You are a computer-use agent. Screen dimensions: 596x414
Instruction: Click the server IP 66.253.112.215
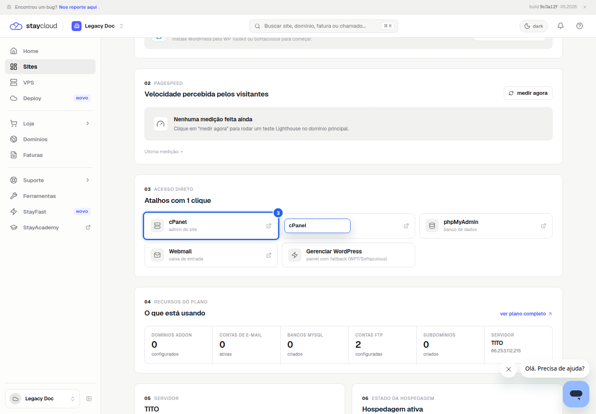(506, 351)
